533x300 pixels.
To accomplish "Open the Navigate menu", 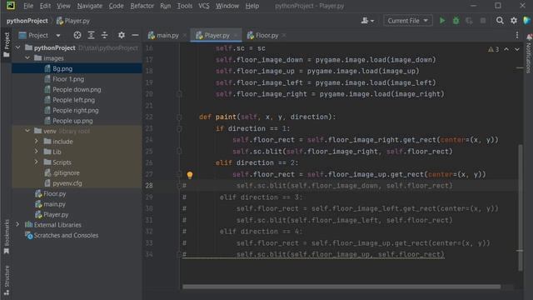I will coord(90,6).
